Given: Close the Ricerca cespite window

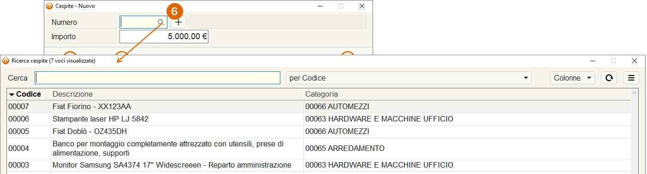Looking at the screenshot, I should pos(635,61).
